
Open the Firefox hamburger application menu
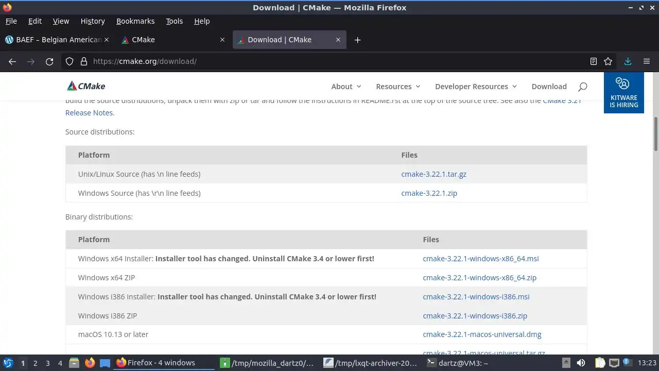pyautogui.click(x=647, y=61)
